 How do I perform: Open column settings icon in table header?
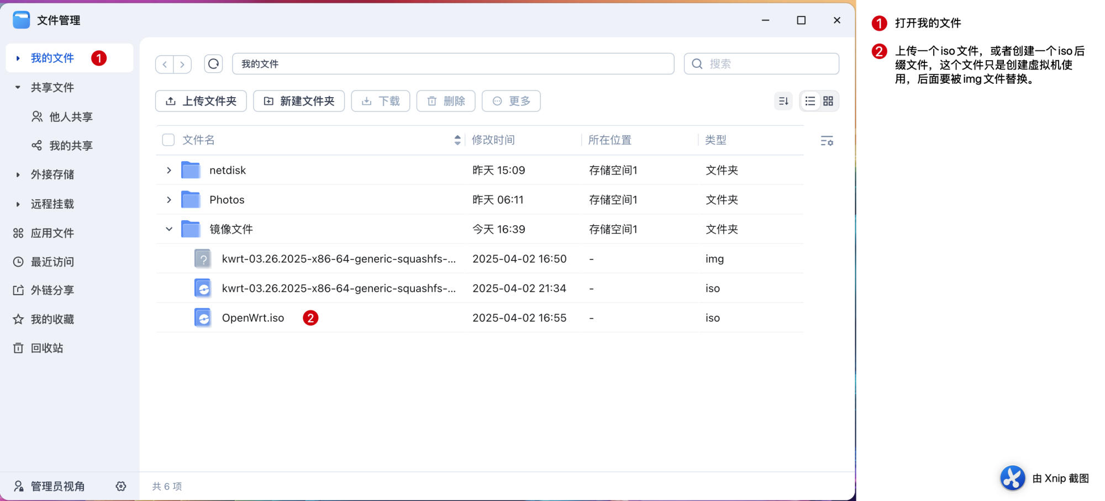(827, 141)
